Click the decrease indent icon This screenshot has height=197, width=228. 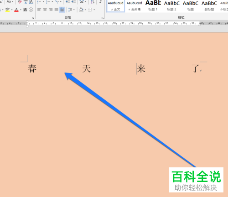[x=68, y=2]
